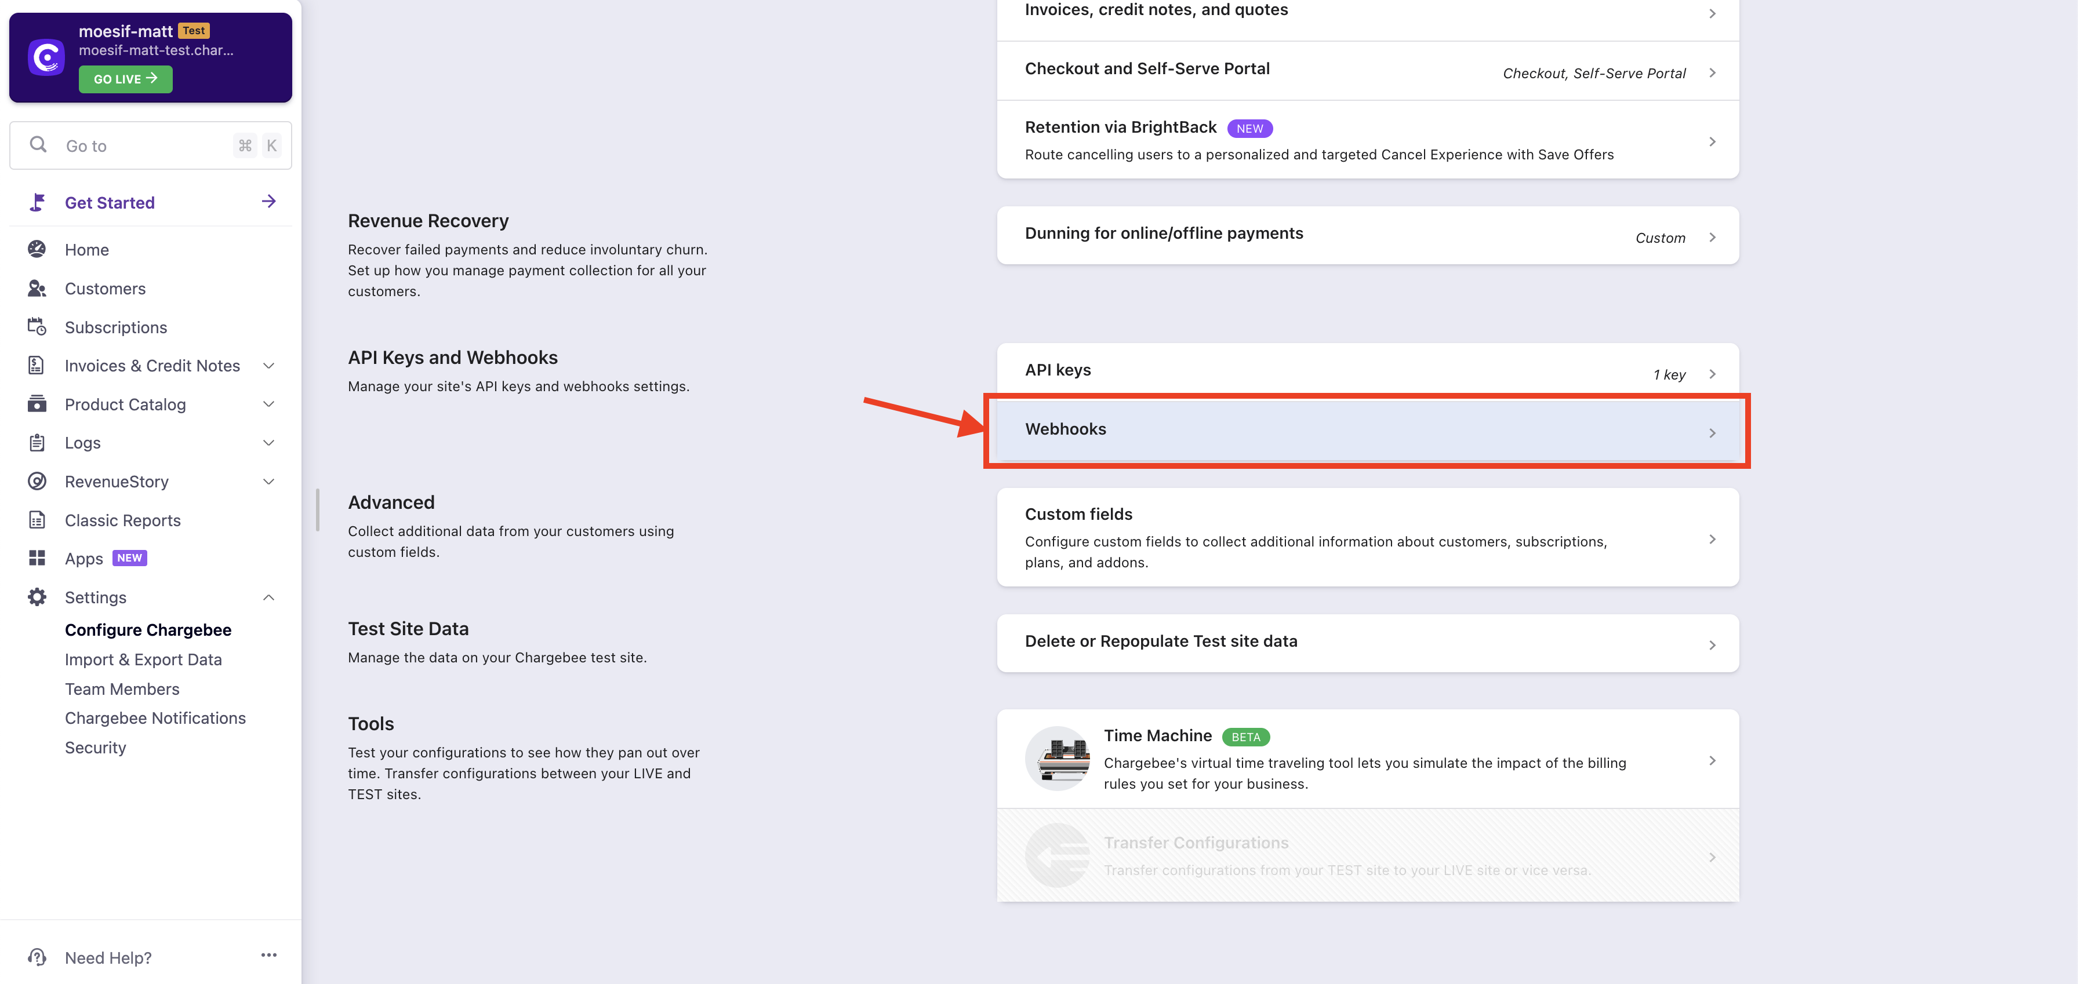
Task: Open Dunning for online/offline payments
Action: coord(1367,235)
